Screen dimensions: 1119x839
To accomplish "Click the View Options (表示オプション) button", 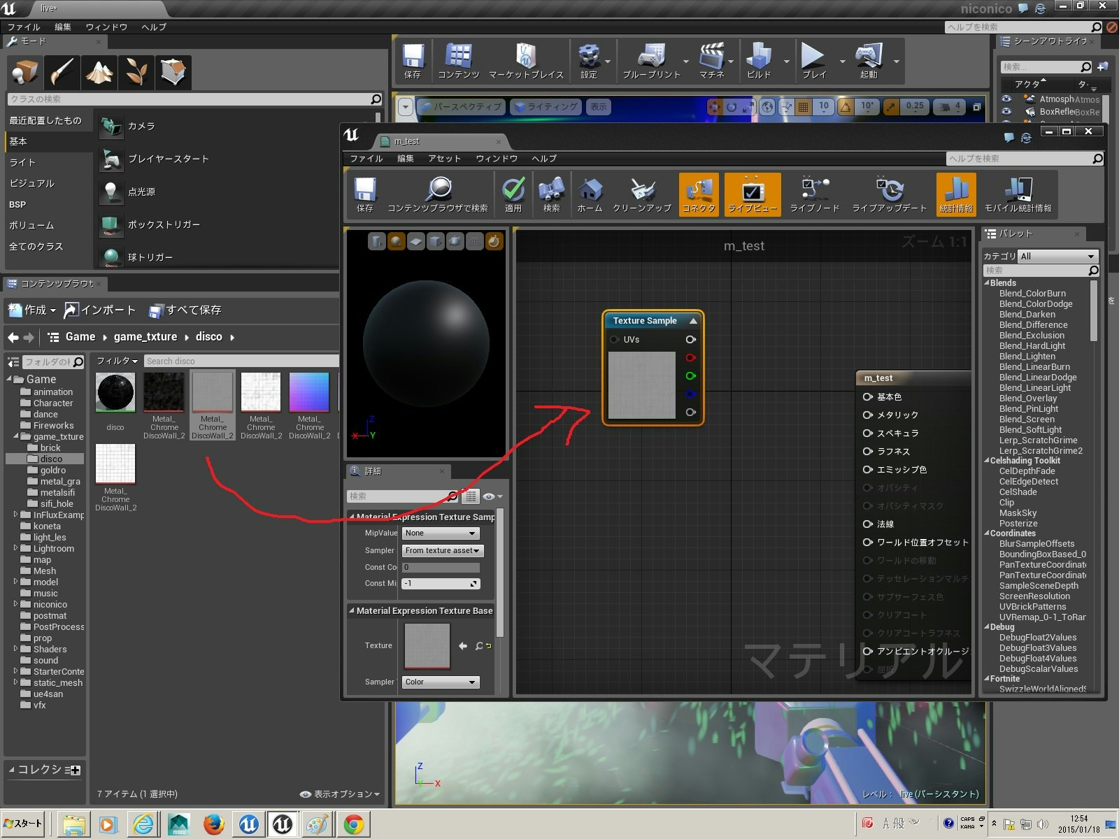I will [x=340, y=794].
